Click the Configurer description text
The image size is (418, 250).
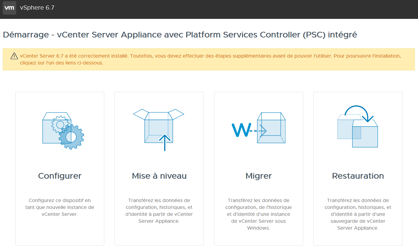pyautogui.click(x=60, y=207)
